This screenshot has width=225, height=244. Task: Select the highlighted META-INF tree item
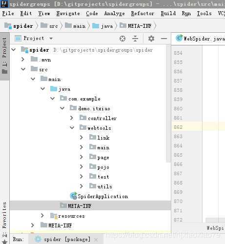coord(90,205)
